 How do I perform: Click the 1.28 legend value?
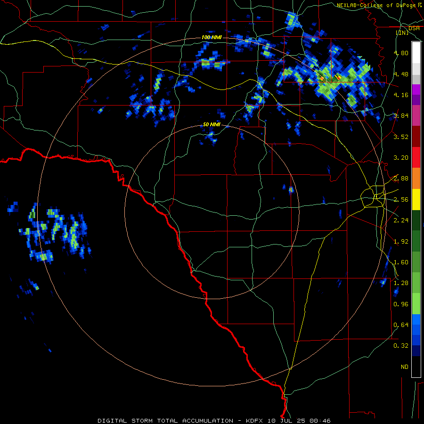[x=401, y=283]
